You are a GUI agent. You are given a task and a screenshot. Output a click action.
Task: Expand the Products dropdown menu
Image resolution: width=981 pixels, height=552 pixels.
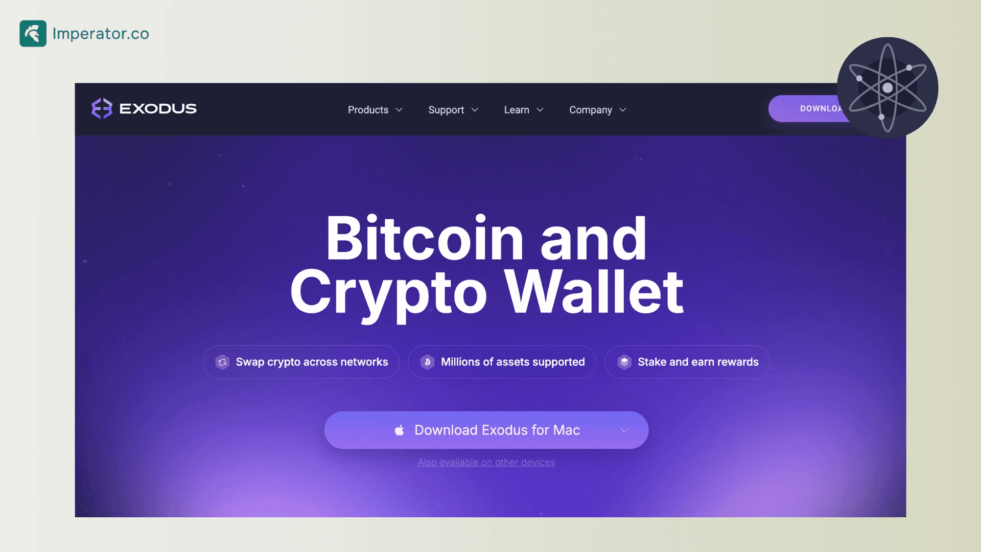point(374,109)
